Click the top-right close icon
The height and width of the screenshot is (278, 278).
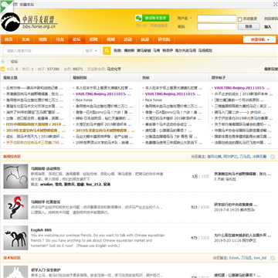(x=275, y=4)
